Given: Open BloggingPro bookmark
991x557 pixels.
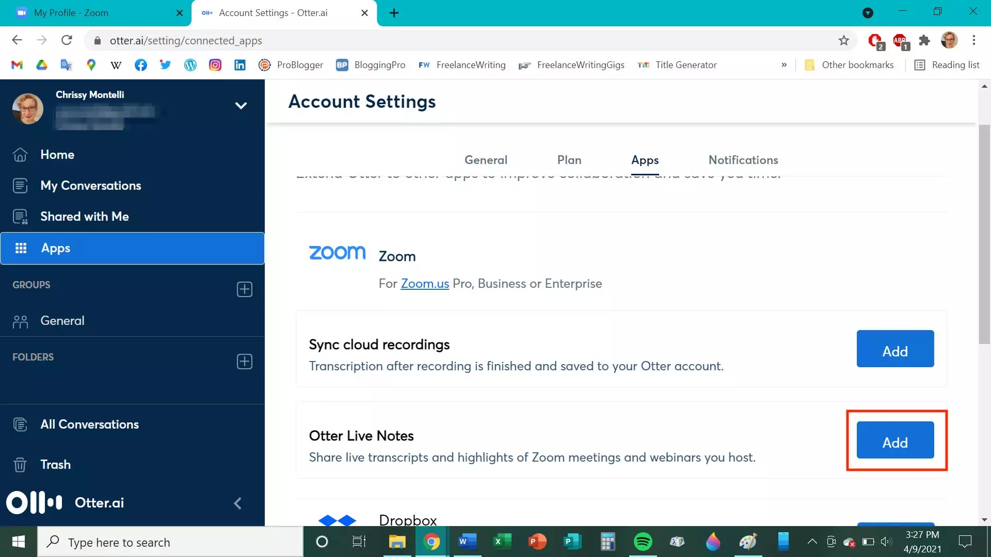Looking at the screenshot, I should coord(371,65).
